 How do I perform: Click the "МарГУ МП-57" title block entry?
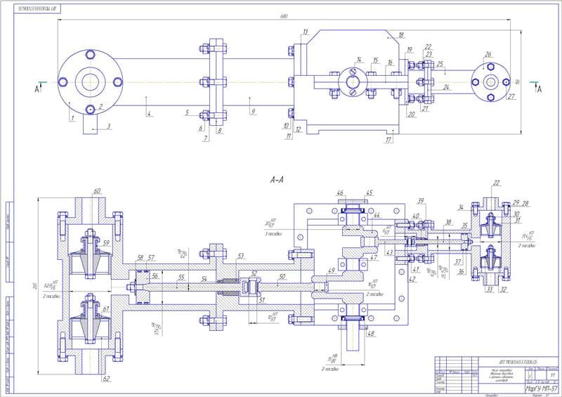pyautogui.click(x=542, y=389)
